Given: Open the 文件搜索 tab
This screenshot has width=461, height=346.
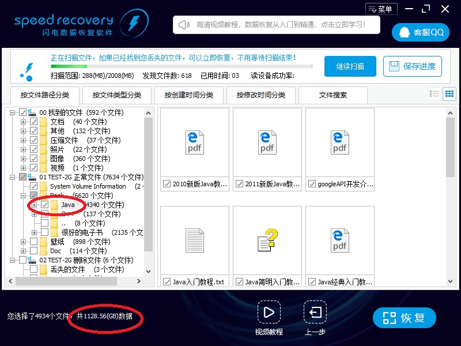Looking at the screenshot, I should [x=333, y=95].
